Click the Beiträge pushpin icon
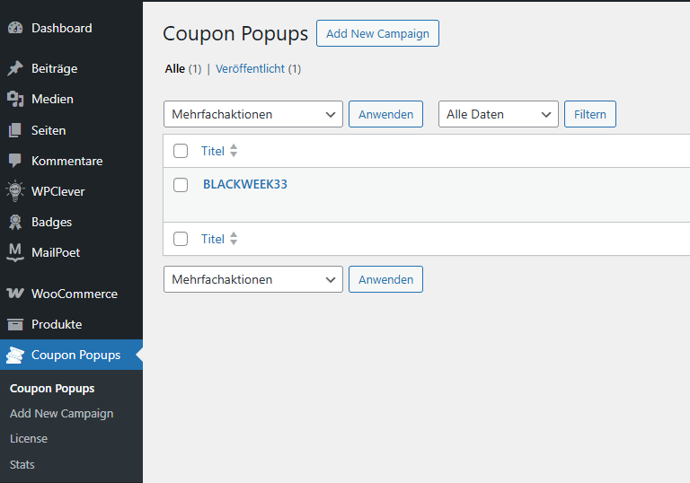This screenshot has width=690, height=483. pyautogui.click(x=15, y=68)
